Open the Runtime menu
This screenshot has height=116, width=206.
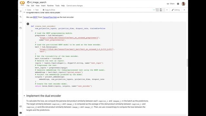coord(50,6)
